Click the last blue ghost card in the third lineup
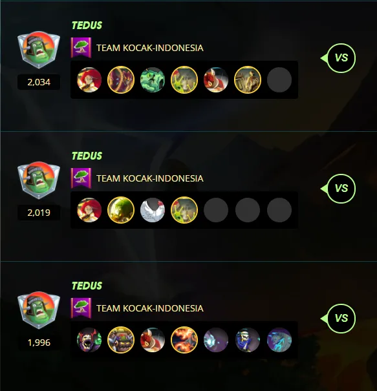 [279, 340]
